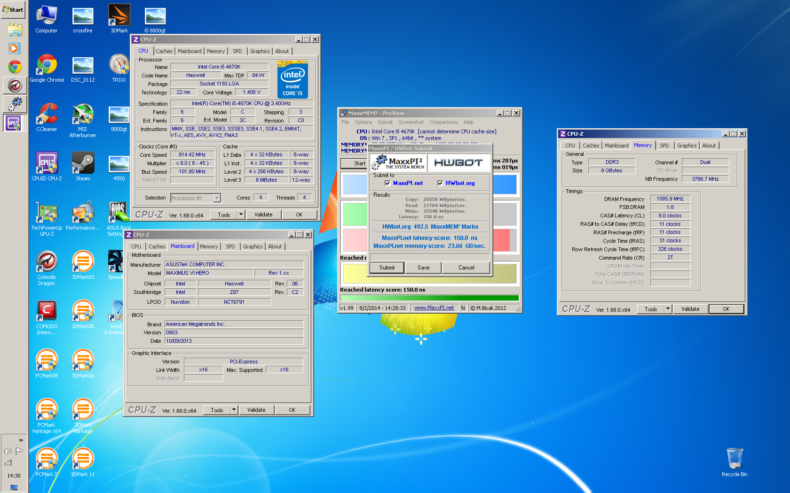The width and height of the screenshot is (790, 493).
Task: Open the Processor #1 selection dropdown
Action: tap(196, 198)
